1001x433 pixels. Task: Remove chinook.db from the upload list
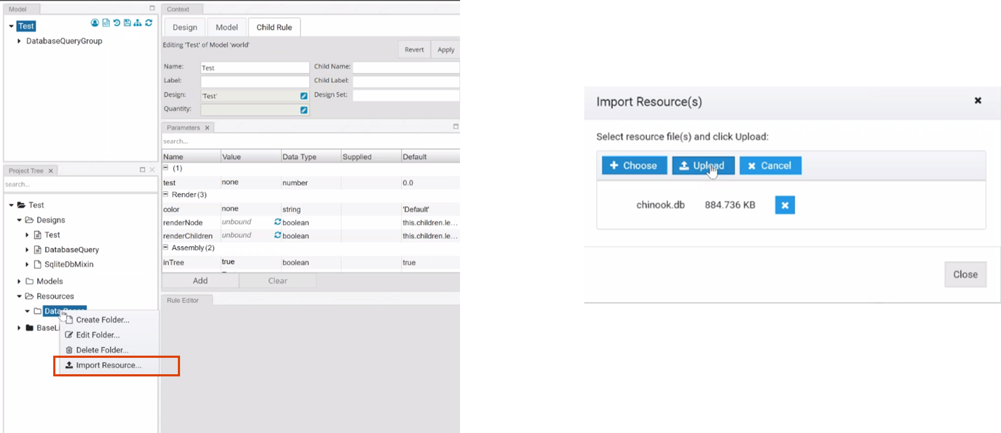[x=785, y=205]
